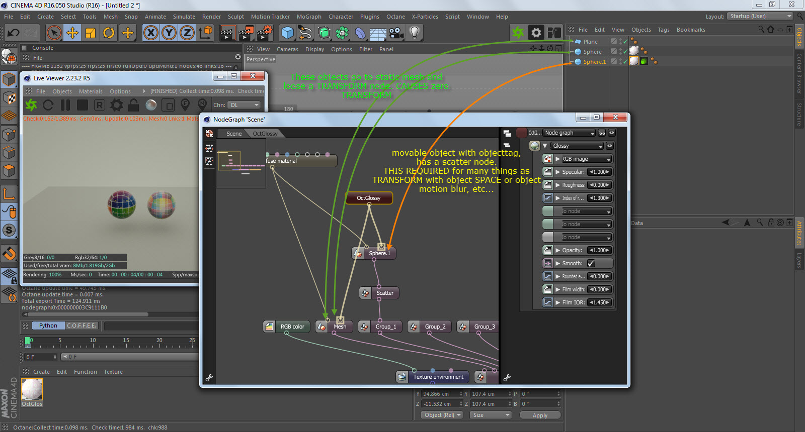The image size is (805, 432).
Task: Select the Group_2 node
Action: click(430, 327)
